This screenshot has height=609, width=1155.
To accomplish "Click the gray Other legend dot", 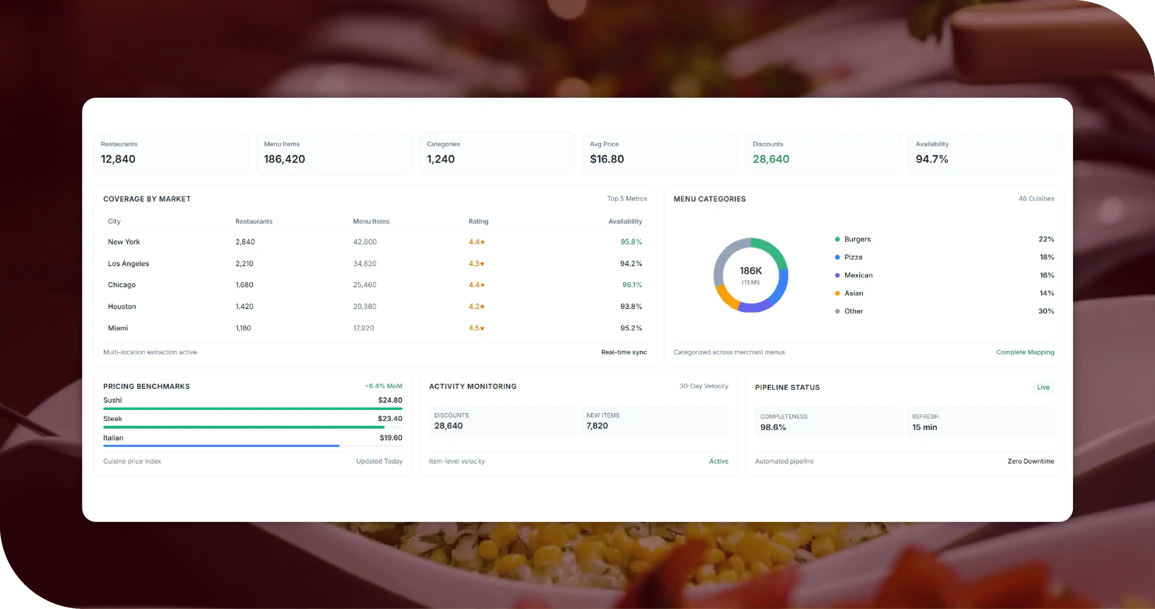I will pyautogui.click(x=837, y=311).
